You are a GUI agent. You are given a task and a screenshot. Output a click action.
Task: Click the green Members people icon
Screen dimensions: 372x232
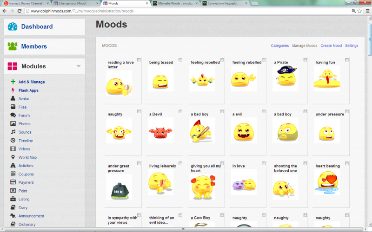click(13, 46)
